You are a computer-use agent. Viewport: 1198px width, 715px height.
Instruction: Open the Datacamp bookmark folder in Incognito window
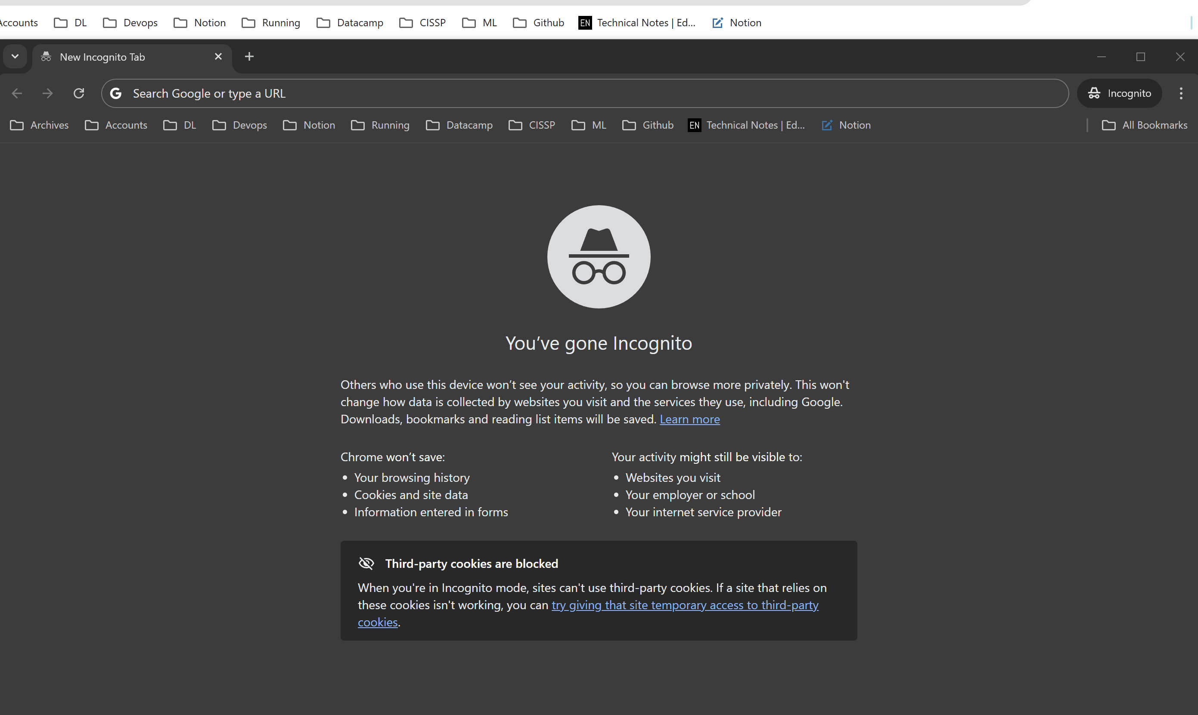click(459, 125)
